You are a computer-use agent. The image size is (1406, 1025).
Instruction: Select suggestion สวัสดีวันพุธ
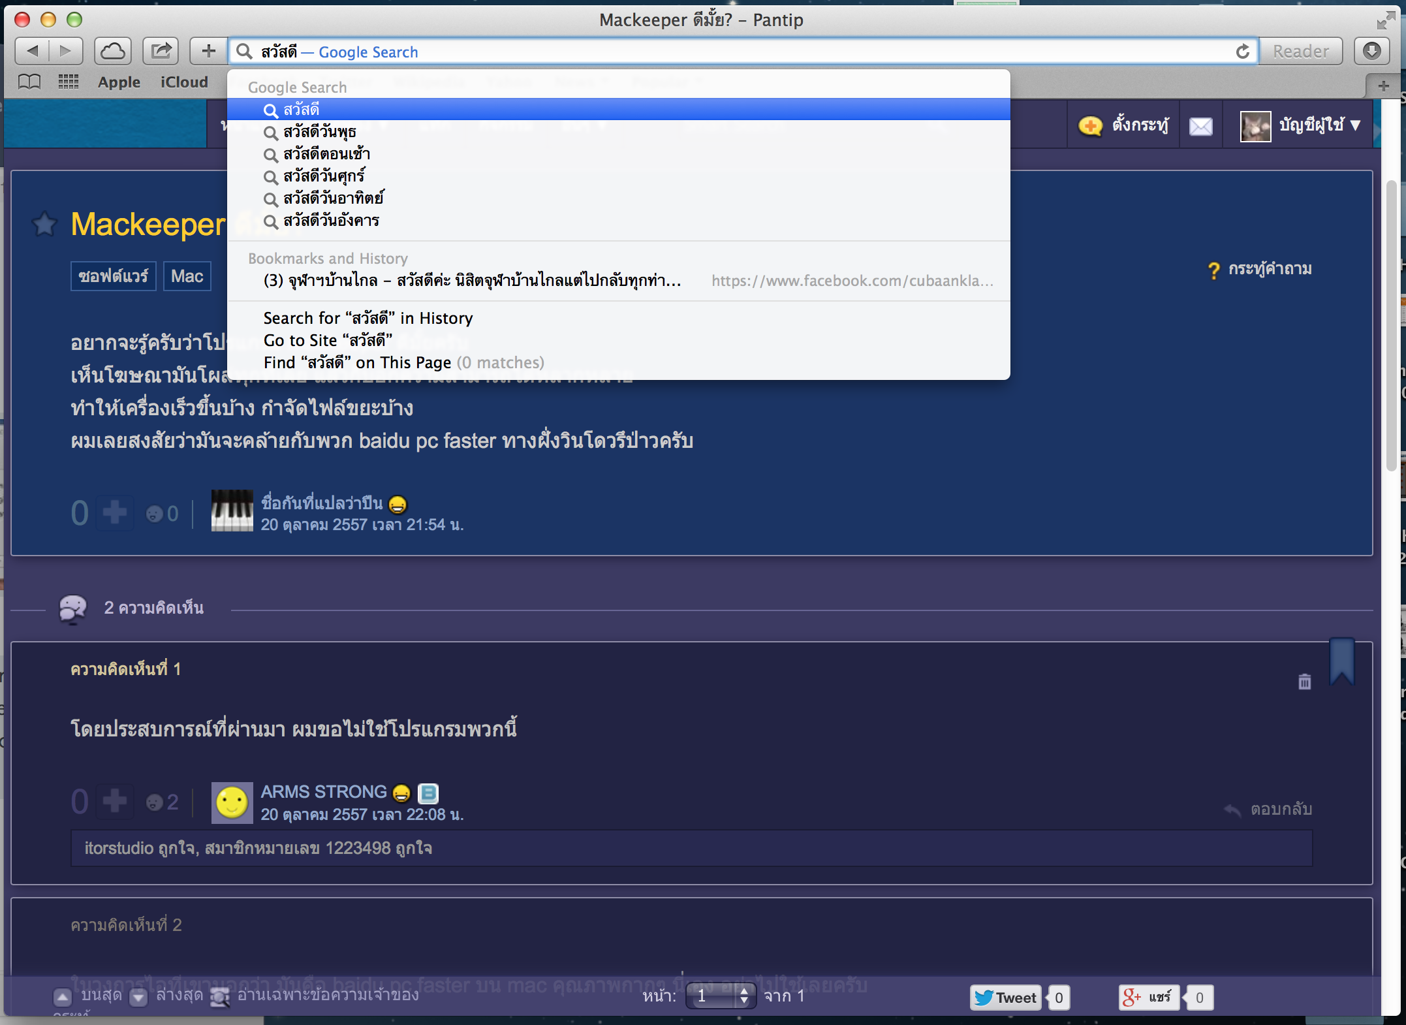pos(618,132)
